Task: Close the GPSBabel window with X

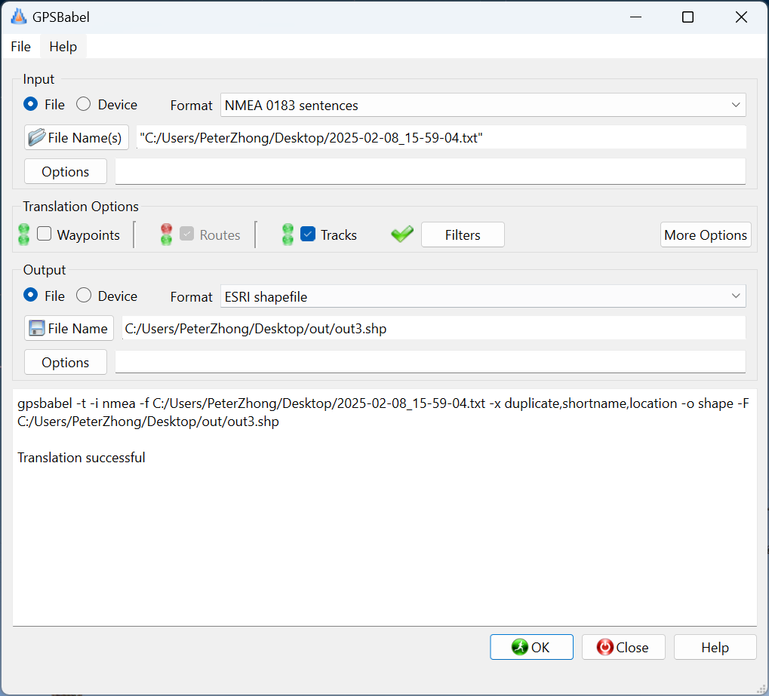Action: (741, 17)
